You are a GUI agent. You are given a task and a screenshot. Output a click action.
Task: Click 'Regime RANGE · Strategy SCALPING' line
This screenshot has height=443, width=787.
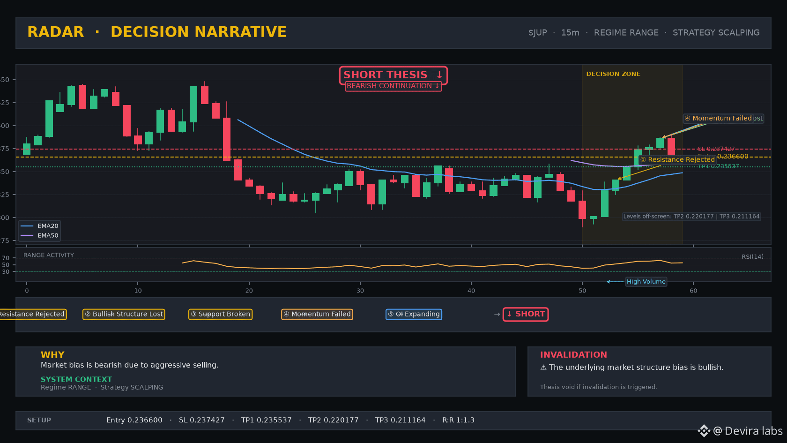click(102, 387)
